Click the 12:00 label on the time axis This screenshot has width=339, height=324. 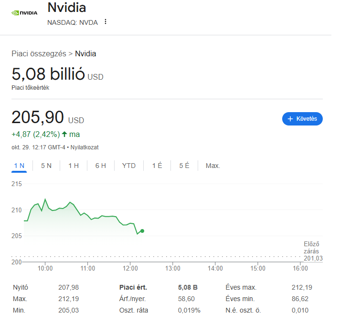(130, 269)
